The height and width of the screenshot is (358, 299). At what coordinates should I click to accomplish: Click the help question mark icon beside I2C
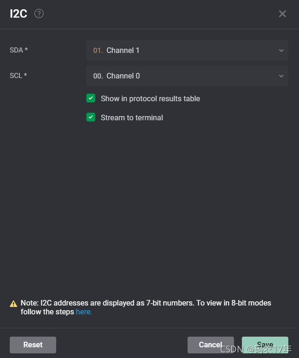click(39, 14)
